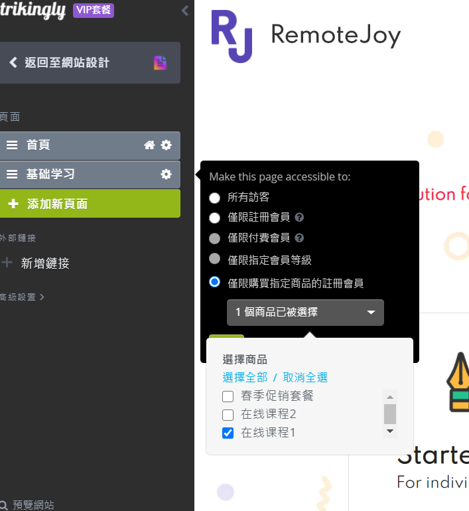This screenshot has width=469, height=511.
Task: Expand 高級設置 section
Action: (22, 297)
